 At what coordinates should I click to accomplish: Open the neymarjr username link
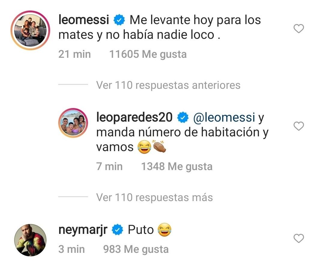(x=83, y=230)
